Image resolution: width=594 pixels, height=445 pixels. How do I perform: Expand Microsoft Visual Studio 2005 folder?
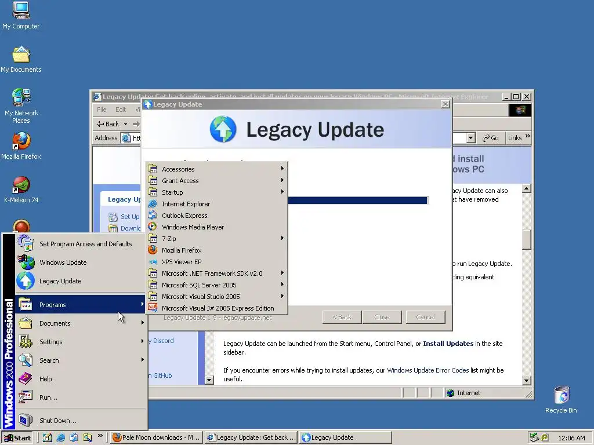pyautogui.click(x=217, y=297)
